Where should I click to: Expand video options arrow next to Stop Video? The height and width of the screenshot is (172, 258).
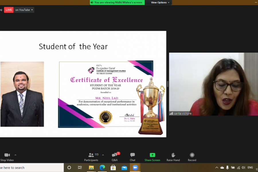coord(15,155)
